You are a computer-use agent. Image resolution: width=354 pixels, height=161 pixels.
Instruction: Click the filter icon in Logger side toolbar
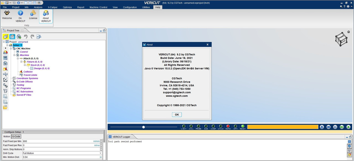(349, 151)
